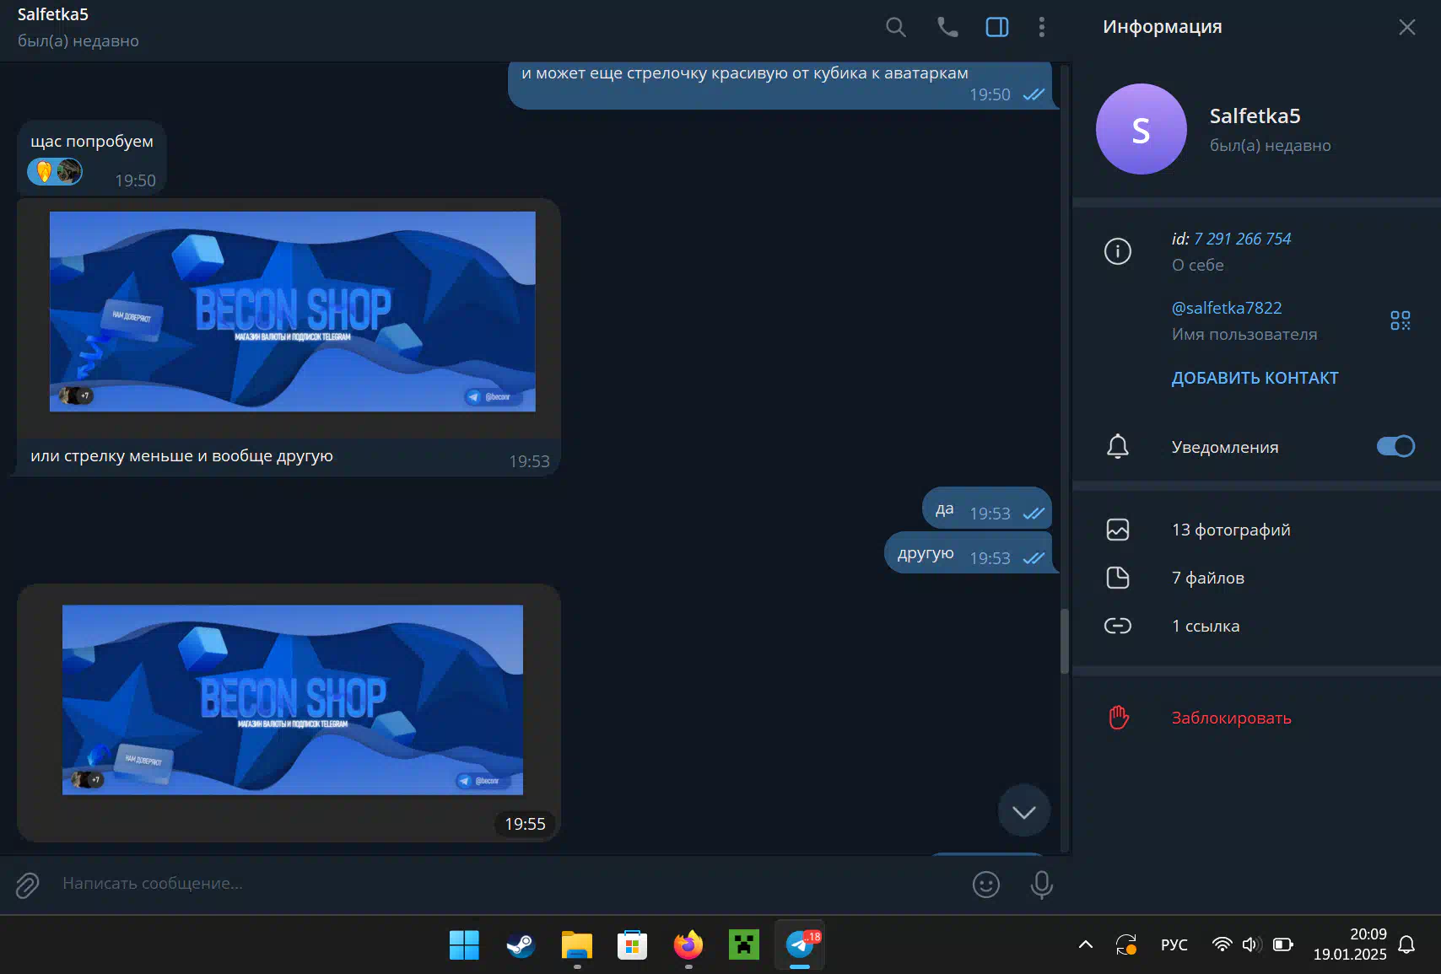Open Firefox from the taskbar
The image size is (1441, 974).
point(688,945)
